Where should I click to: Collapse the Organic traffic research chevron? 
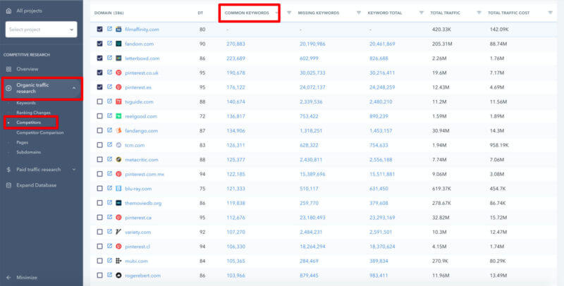pyautogui.click(x=74, y=88)
